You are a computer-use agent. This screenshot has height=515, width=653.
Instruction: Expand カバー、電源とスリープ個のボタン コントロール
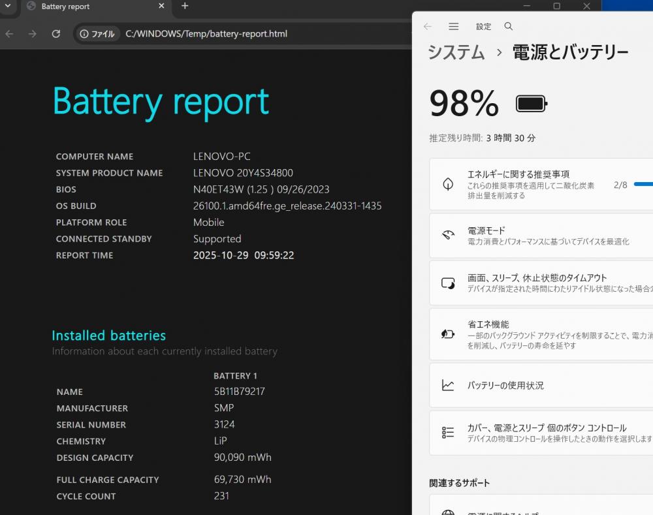coord(541,433)
